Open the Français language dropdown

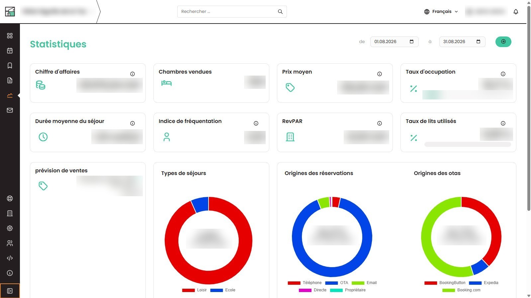pos(441,12)
